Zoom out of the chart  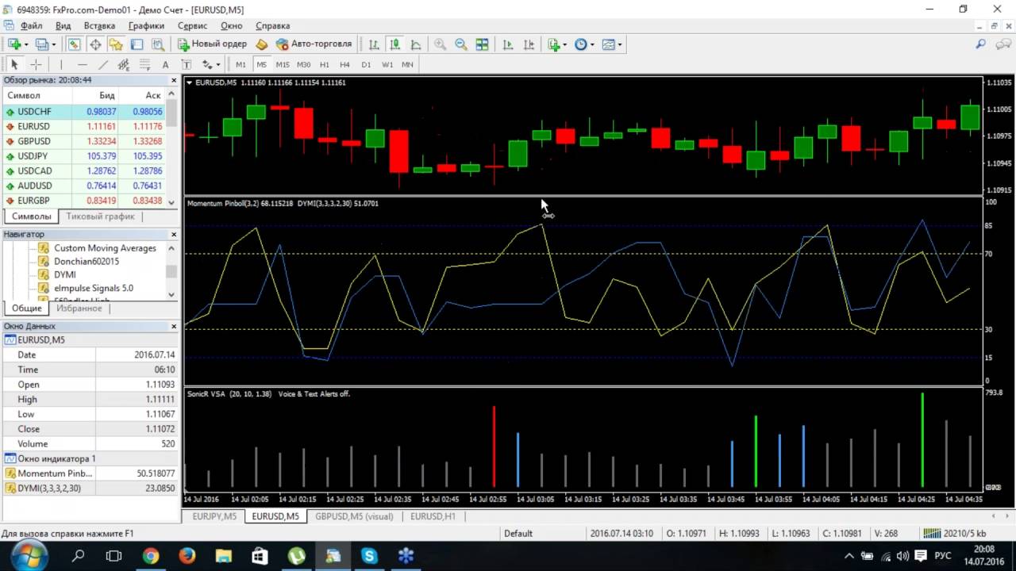(x=460, y=44)
